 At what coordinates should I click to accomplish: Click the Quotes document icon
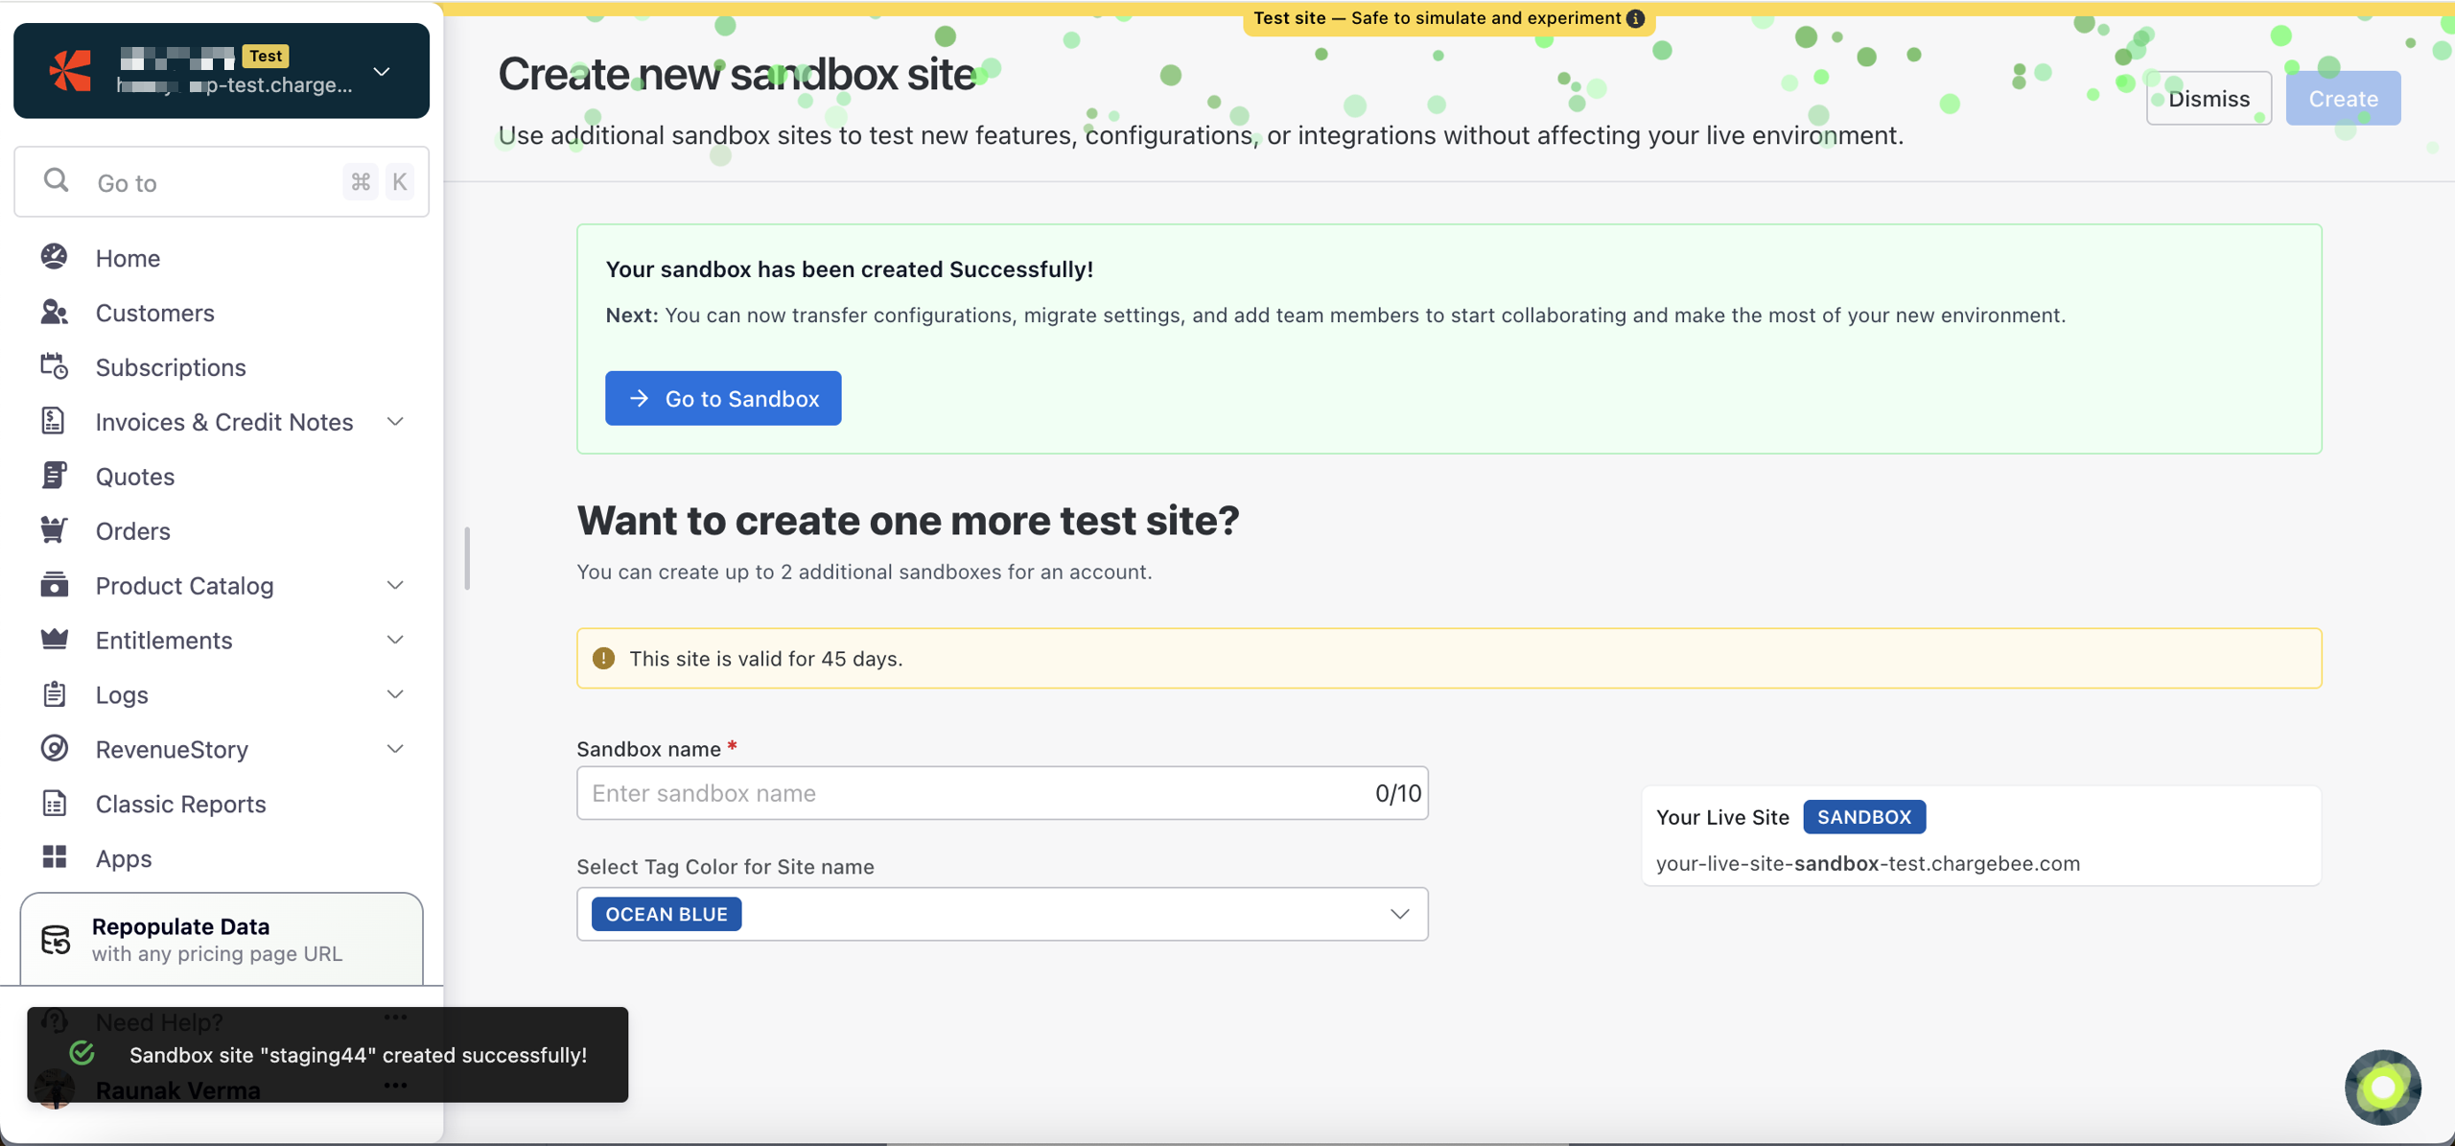click(55, 476)
